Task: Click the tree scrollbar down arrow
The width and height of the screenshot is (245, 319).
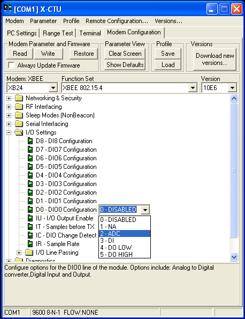Action: (x=234, y=257)
